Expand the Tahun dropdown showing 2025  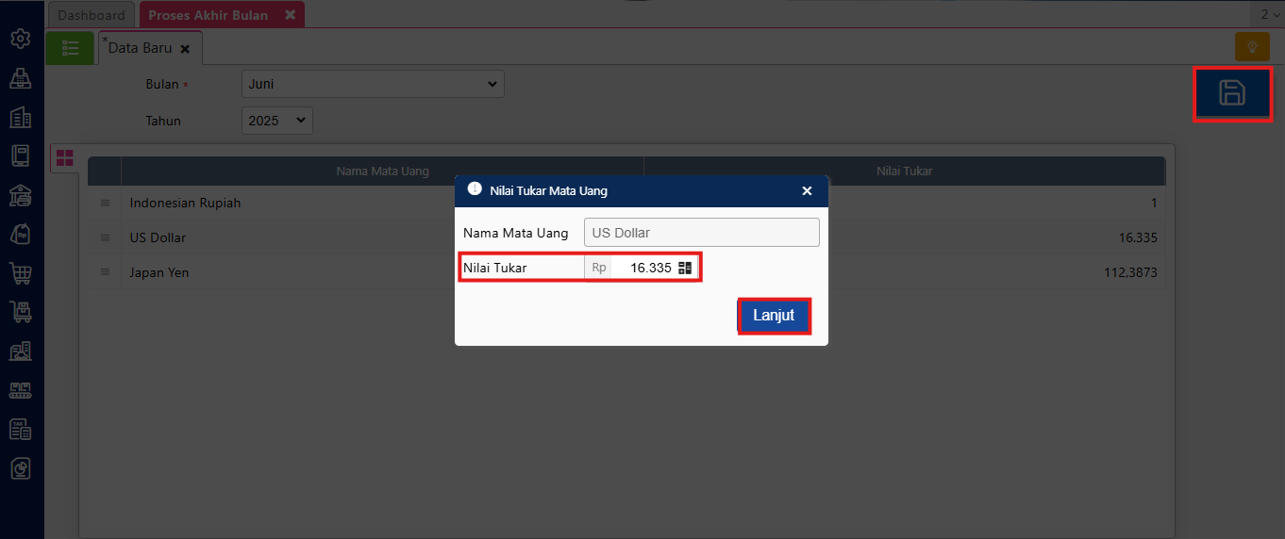[x=277, y=121]
